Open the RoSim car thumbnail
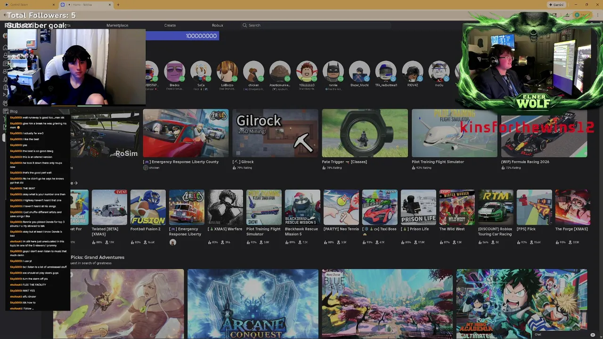 click(x=105, y=133)
